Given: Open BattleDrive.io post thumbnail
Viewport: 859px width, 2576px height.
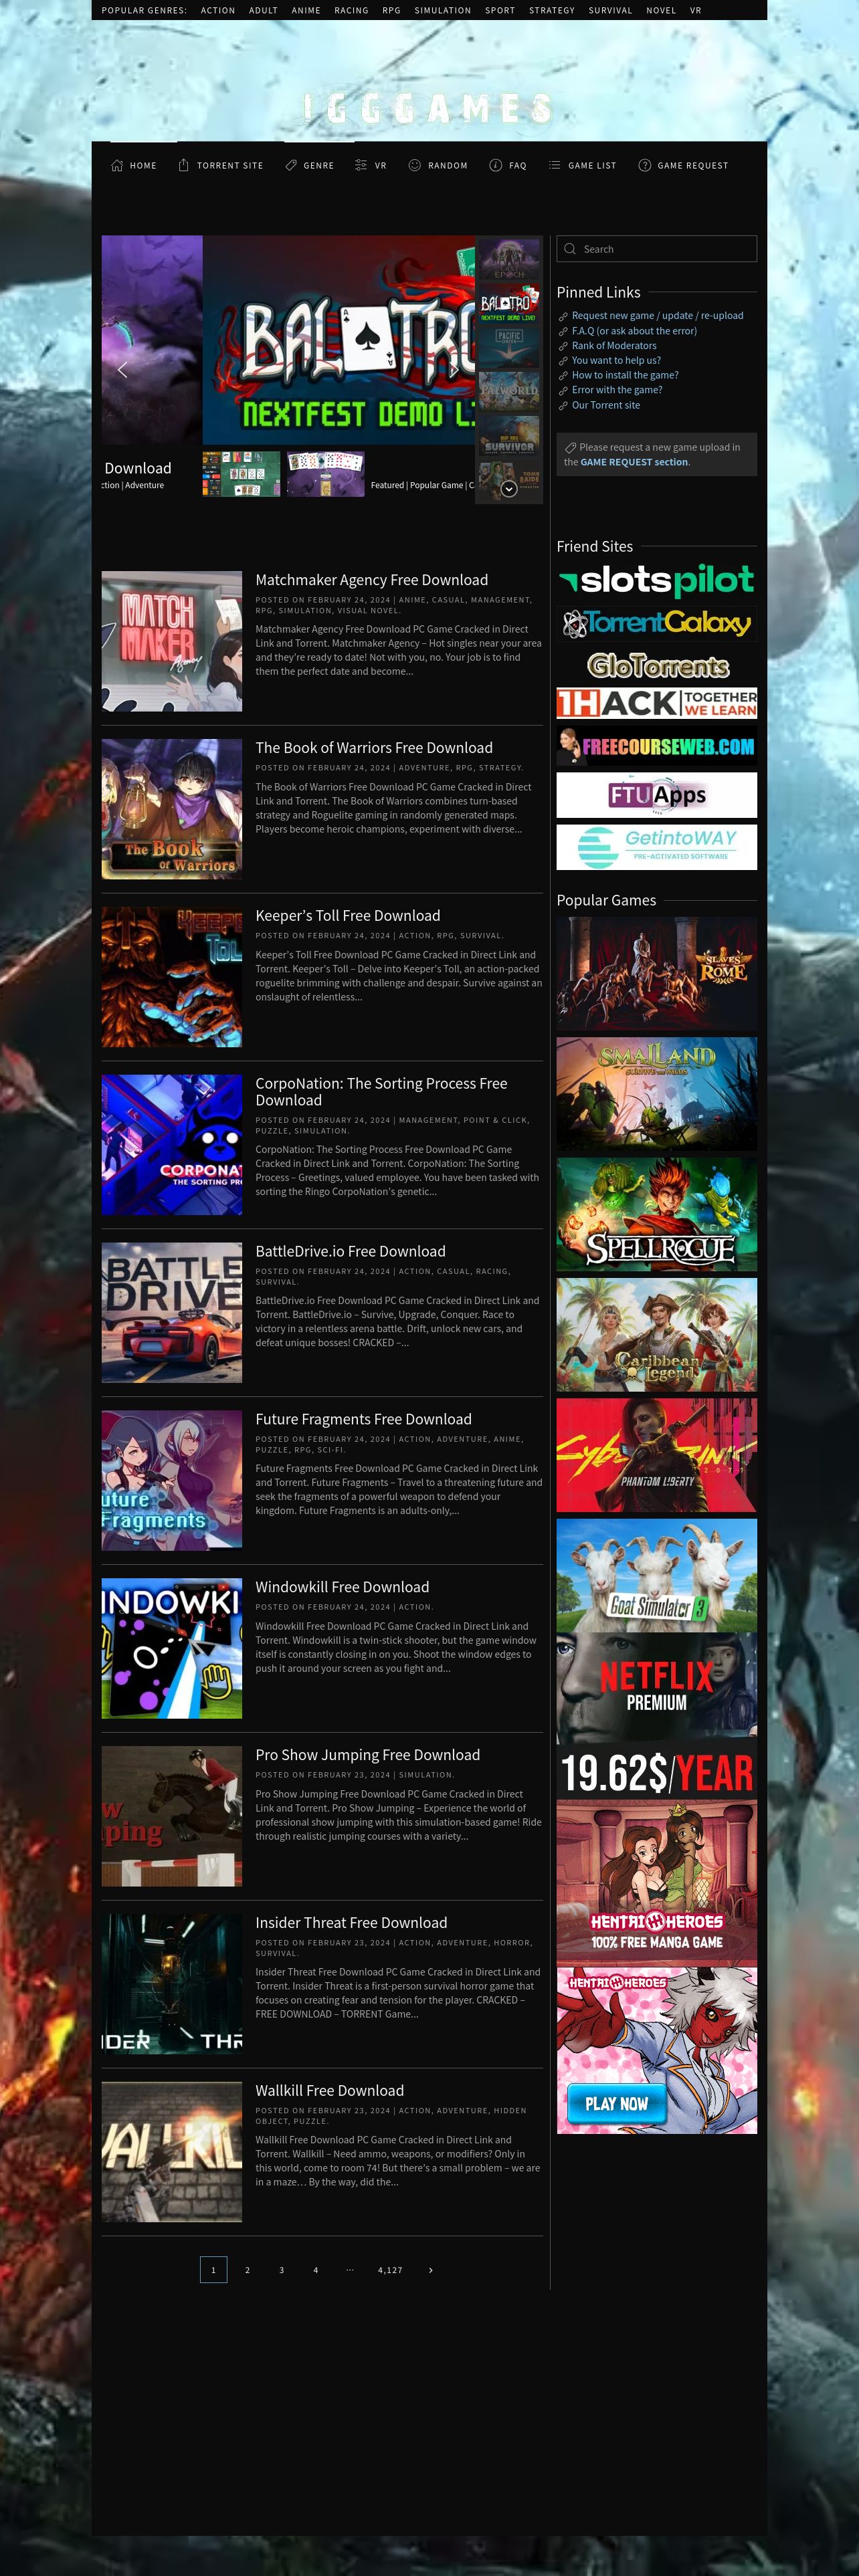Looking at the screenshot, I should (x=172, y=1313).
